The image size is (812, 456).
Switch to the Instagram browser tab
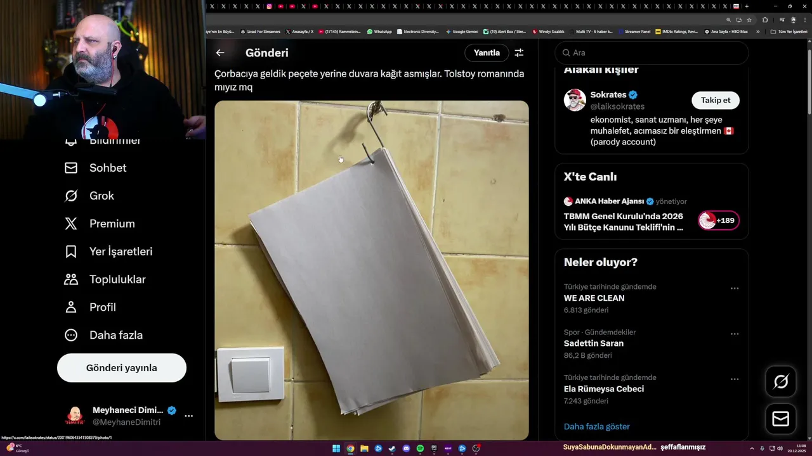click(269, 6)
